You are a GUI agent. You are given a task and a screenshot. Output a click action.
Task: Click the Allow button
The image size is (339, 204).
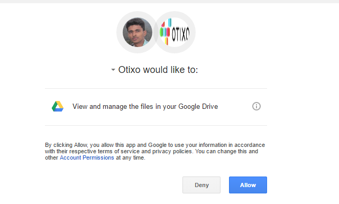click(248, 185)
